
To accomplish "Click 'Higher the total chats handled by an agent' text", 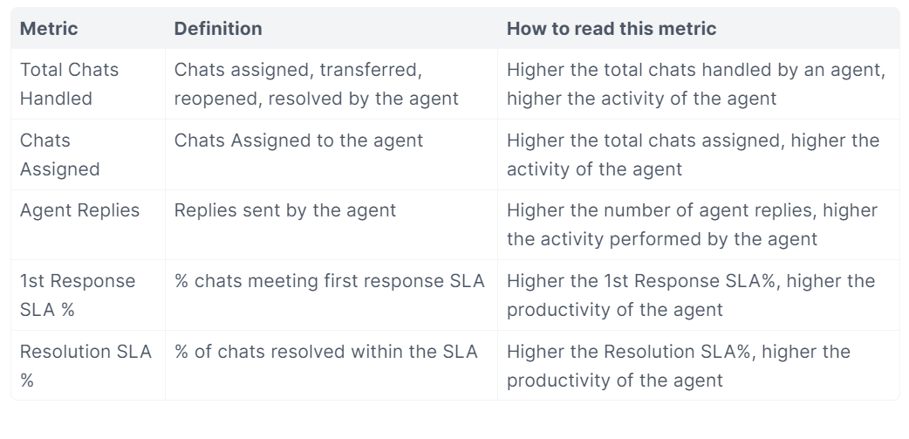I will coord(695,70).
